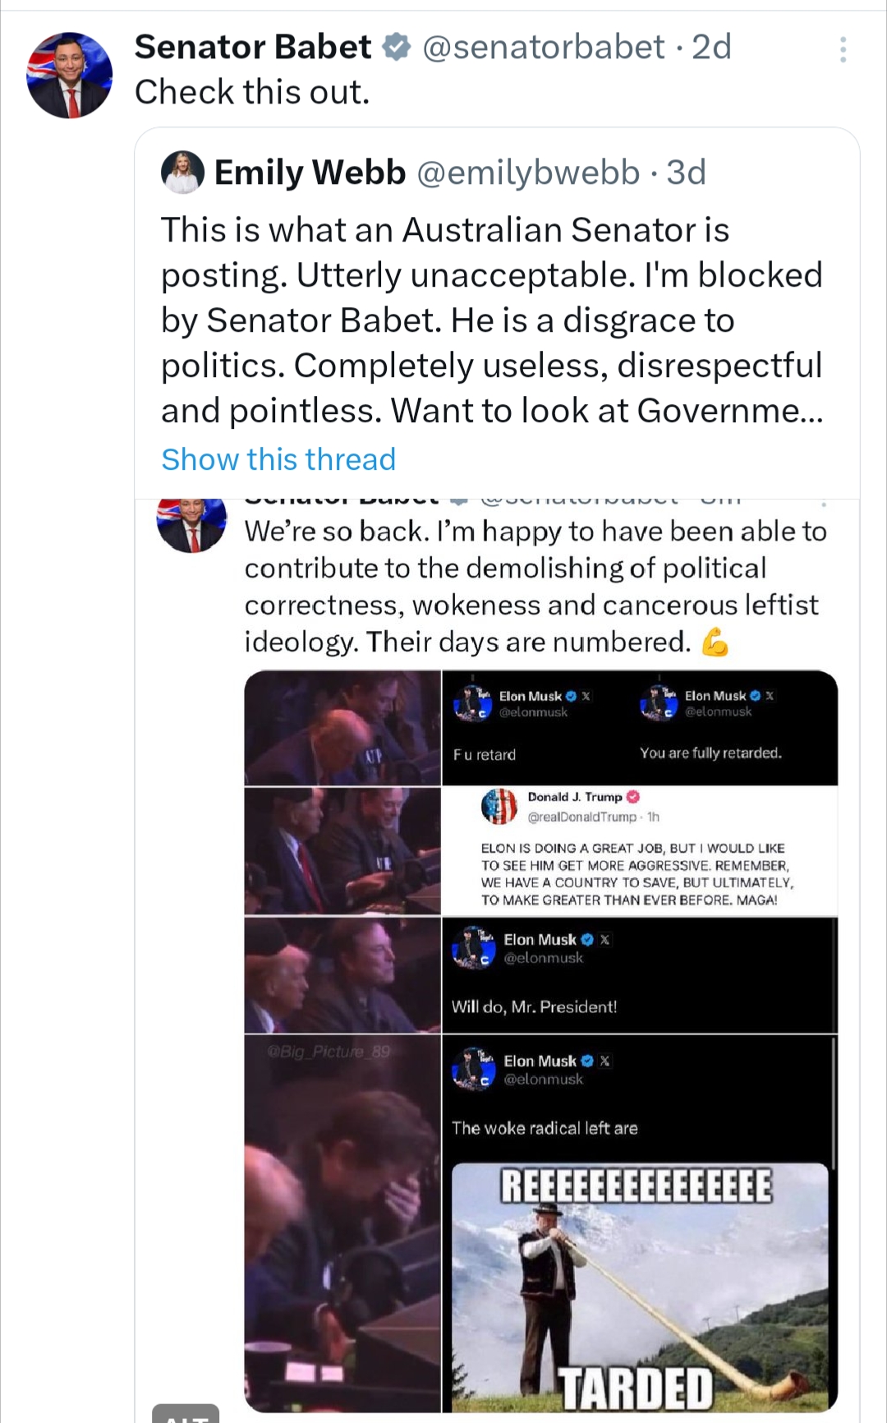This screenshot has height=1423, width=887.
Task: Tap the Emily Webb display name
Action: coord(310,173)
